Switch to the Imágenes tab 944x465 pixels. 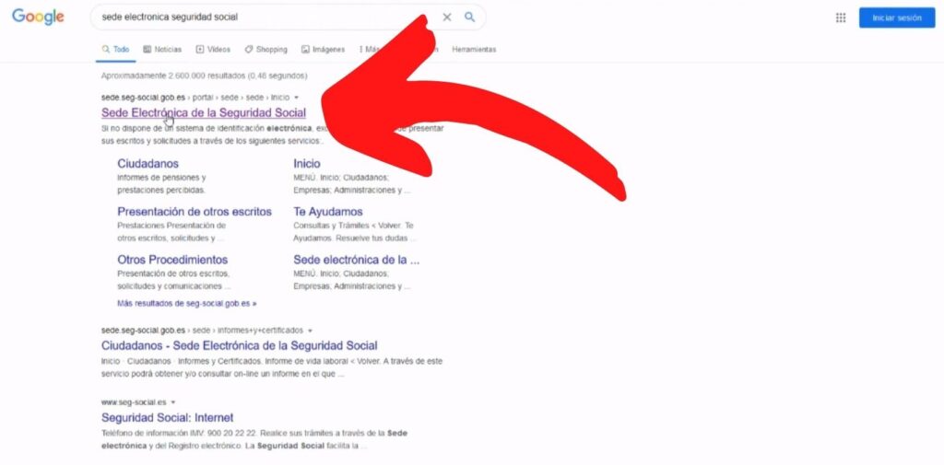323,50
